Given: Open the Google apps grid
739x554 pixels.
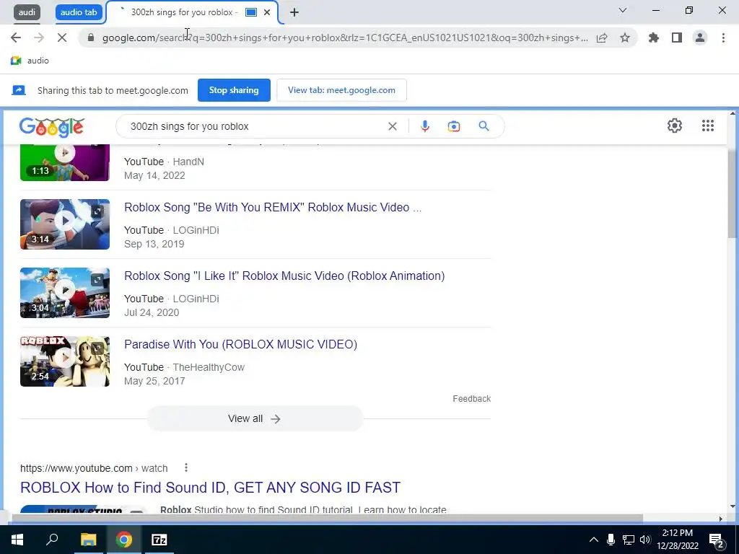Looking at the screenshot, I should (x=707, y=126).
